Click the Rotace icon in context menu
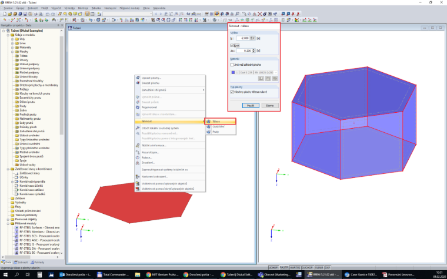 tap(138, 157)
